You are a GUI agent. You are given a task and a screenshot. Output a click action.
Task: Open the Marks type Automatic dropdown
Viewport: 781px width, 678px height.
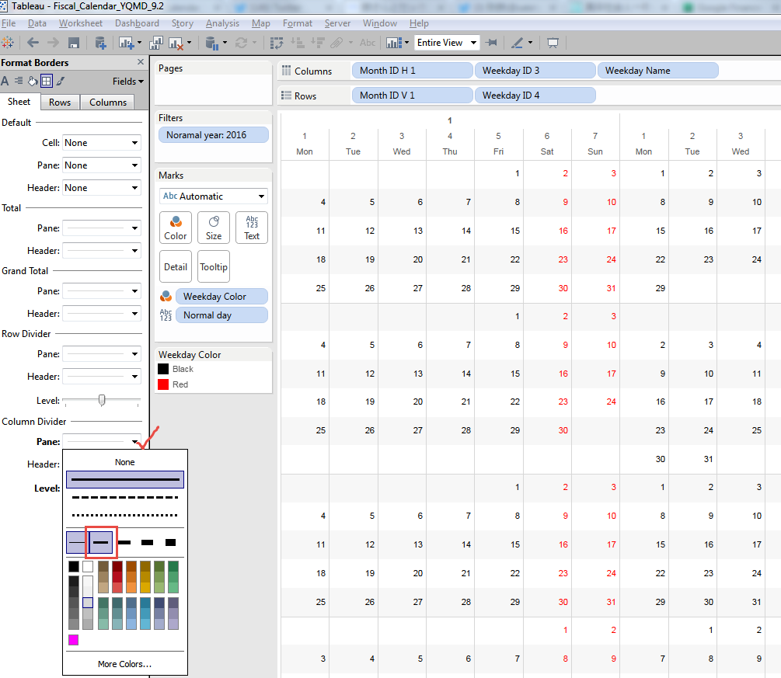pos(213,196)
